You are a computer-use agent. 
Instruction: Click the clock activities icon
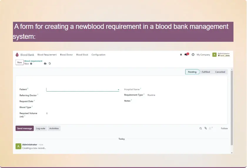(193, 55)
